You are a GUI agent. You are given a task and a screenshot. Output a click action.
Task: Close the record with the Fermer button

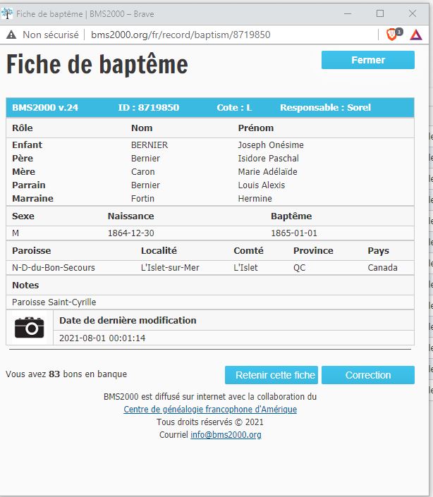coord(367,60)
